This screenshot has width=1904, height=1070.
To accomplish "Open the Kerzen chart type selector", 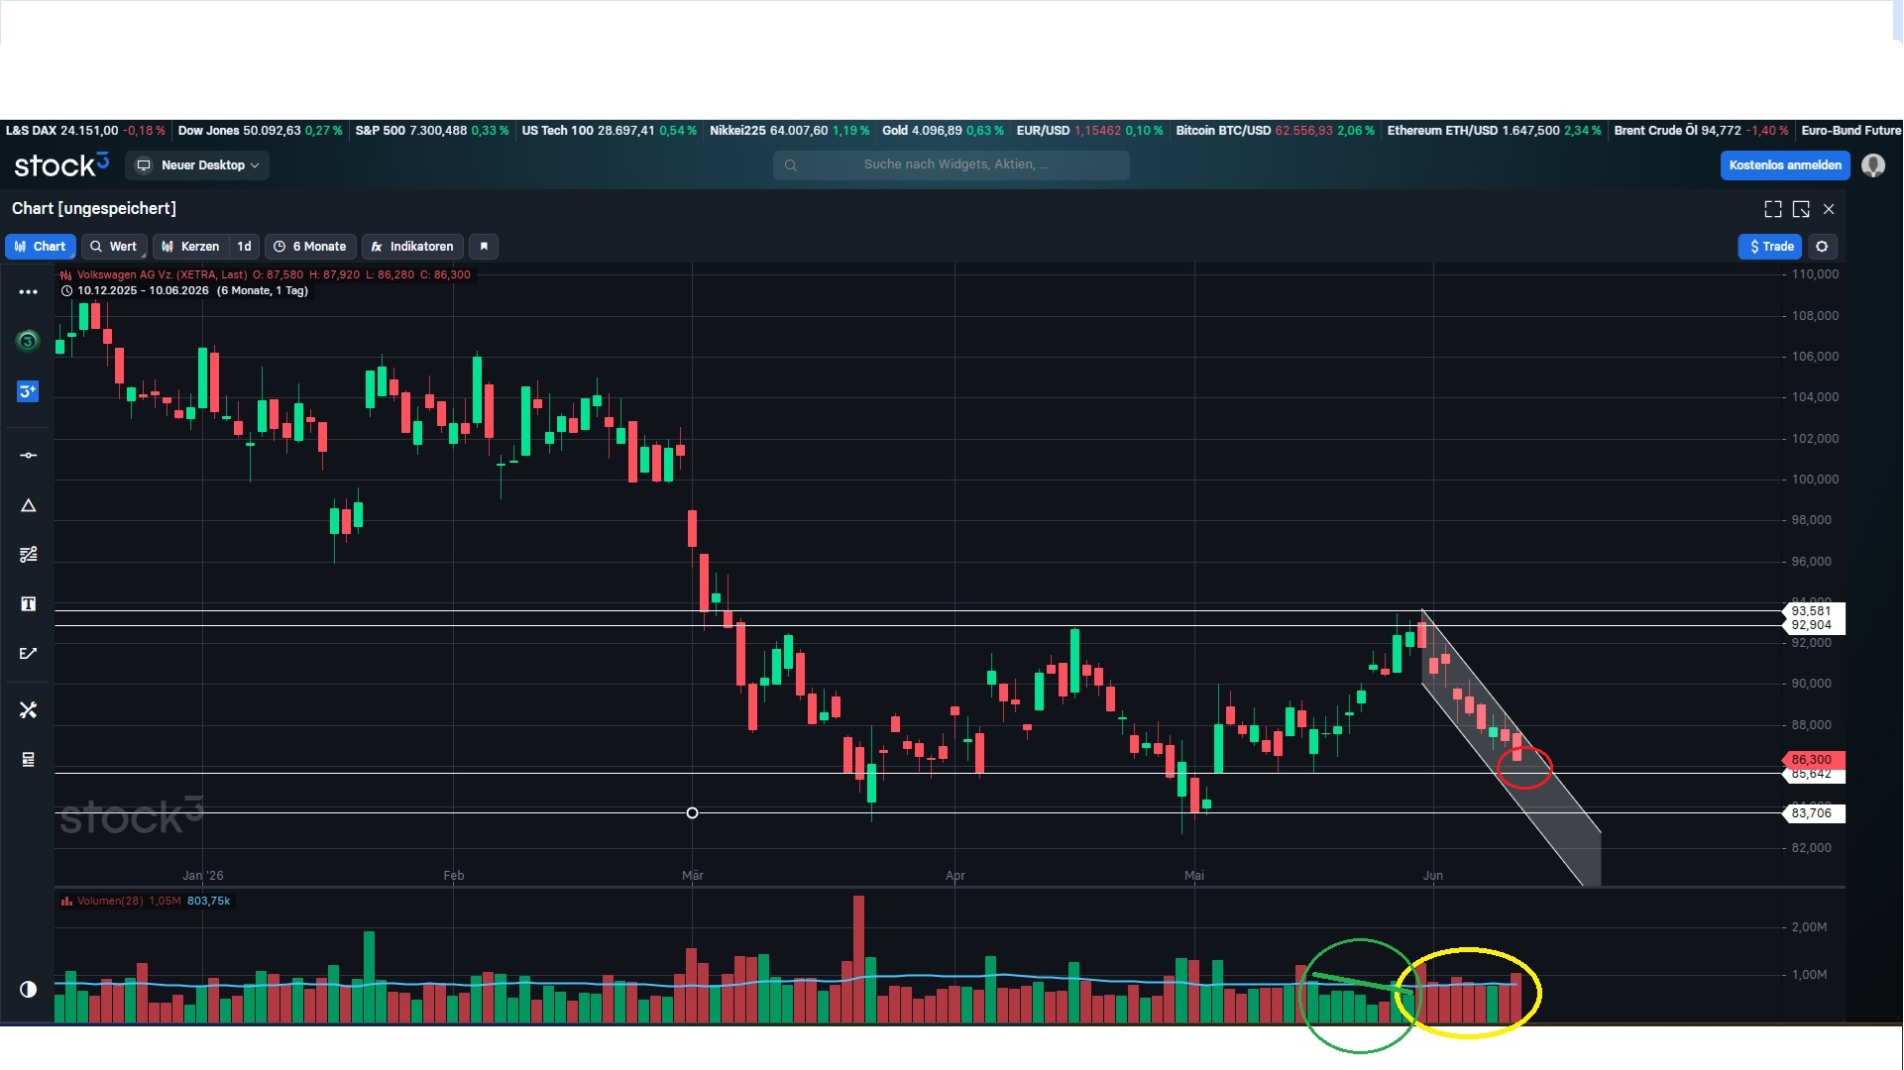I will tap(190, 247).
